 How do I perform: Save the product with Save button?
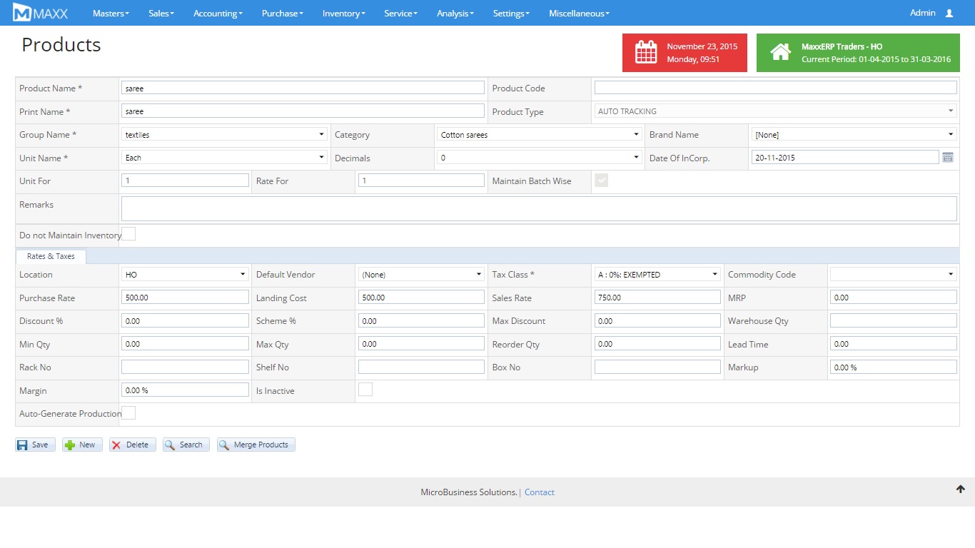(35, 445)
